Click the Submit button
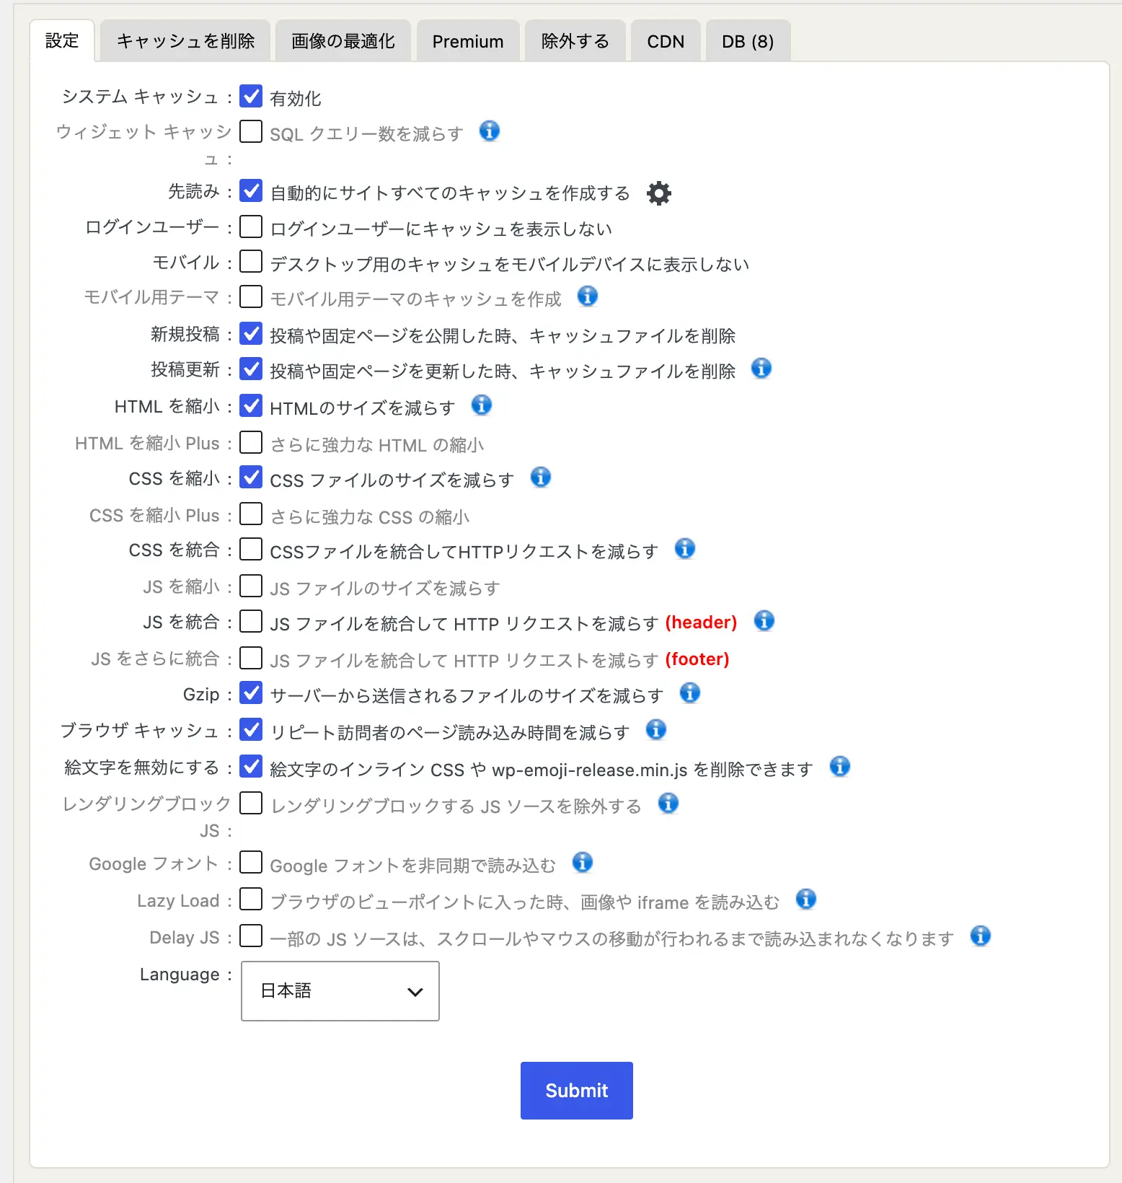Image resolution: width=1122 pixels, height=1183 pixels. 577,1091
